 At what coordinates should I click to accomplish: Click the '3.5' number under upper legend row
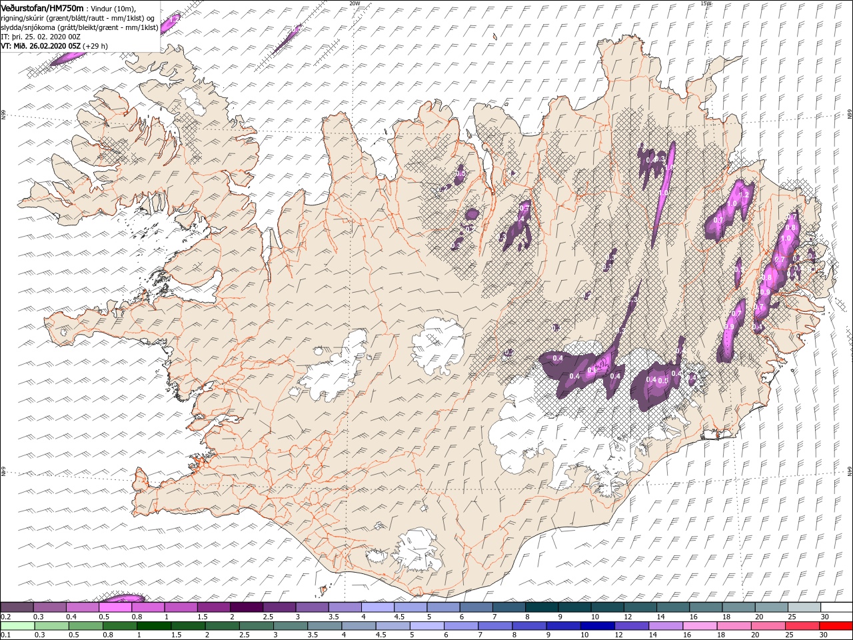coord(334,617)
